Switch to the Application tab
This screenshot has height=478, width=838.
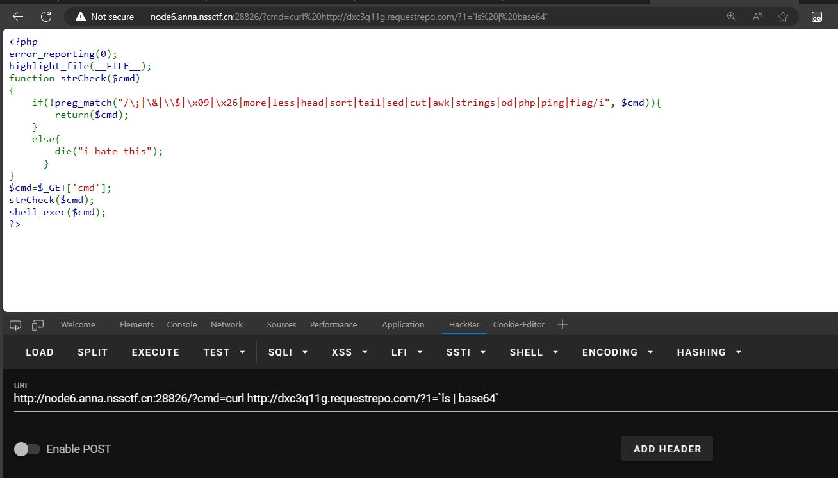(403, 325)
